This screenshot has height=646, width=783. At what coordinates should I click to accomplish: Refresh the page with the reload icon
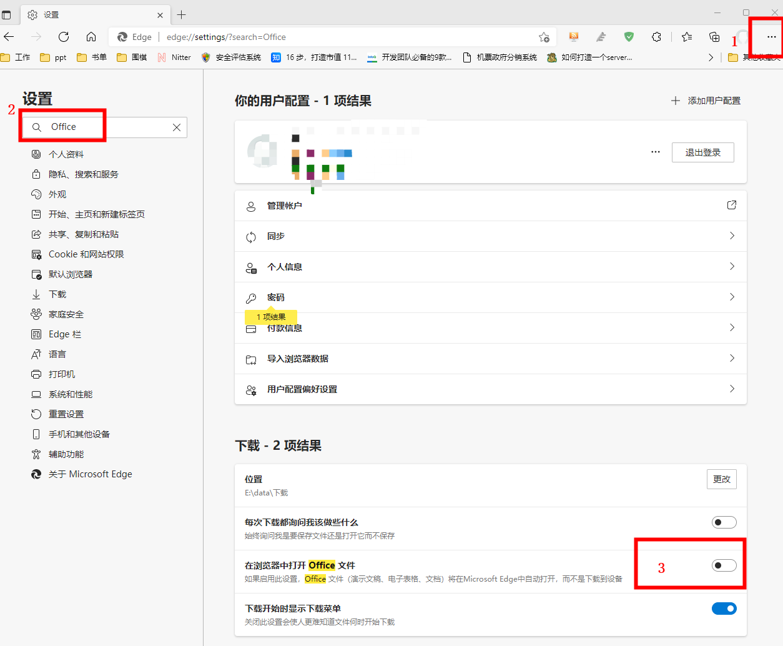pyautogui.click(x=63, y=37)
